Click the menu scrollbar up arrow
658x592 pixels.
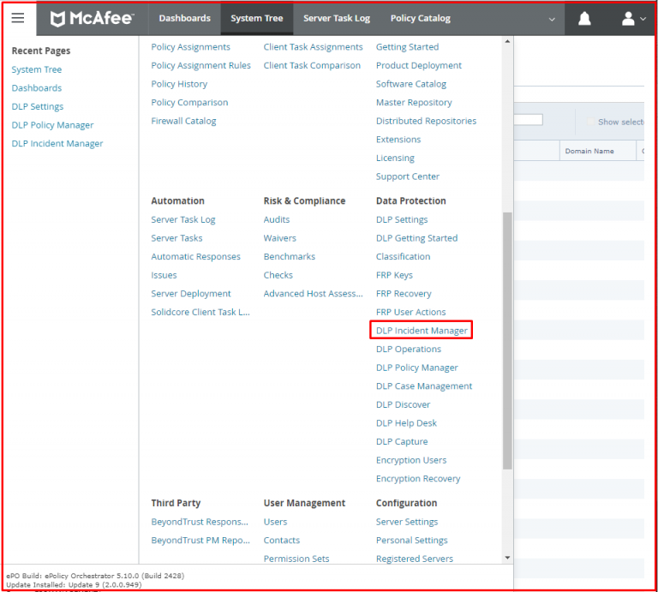pyautogui.click(x=507, y=42)
